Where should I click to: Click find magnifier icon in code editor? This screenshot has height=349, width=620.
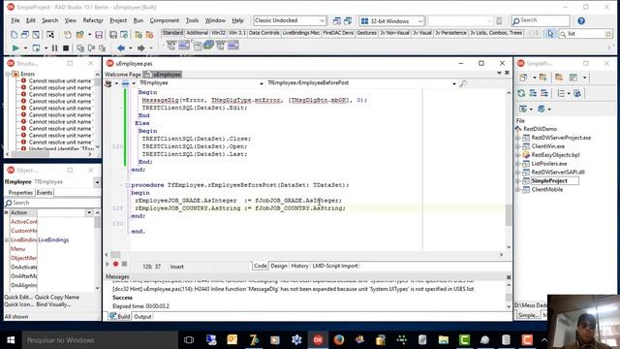coord(463,83)
